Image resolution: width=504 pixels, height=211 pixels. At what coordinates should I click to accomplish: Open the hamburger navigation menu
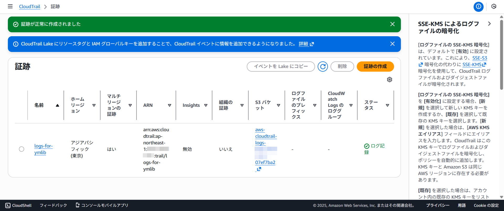(10, 6)
